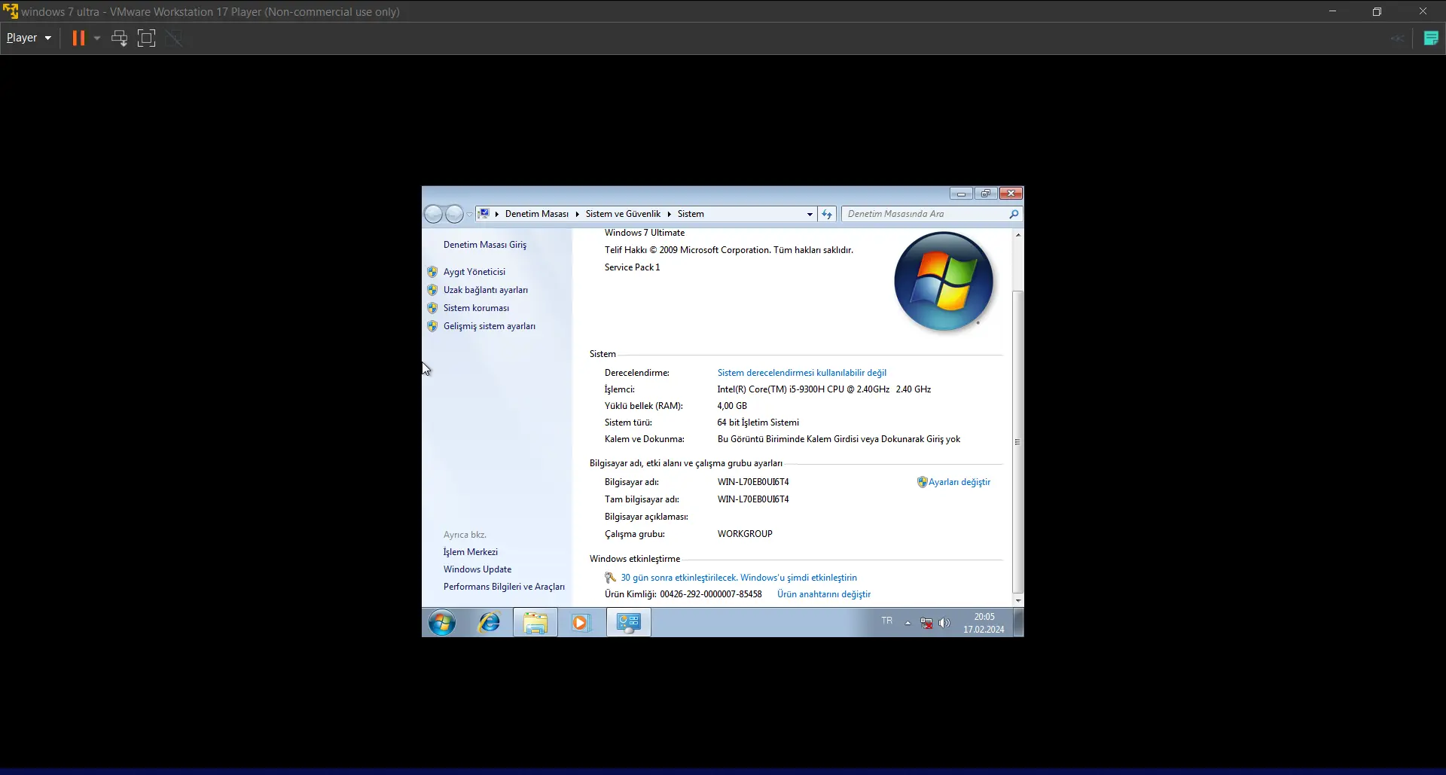Select Sistem in the breadcrumb

point(691,214)
